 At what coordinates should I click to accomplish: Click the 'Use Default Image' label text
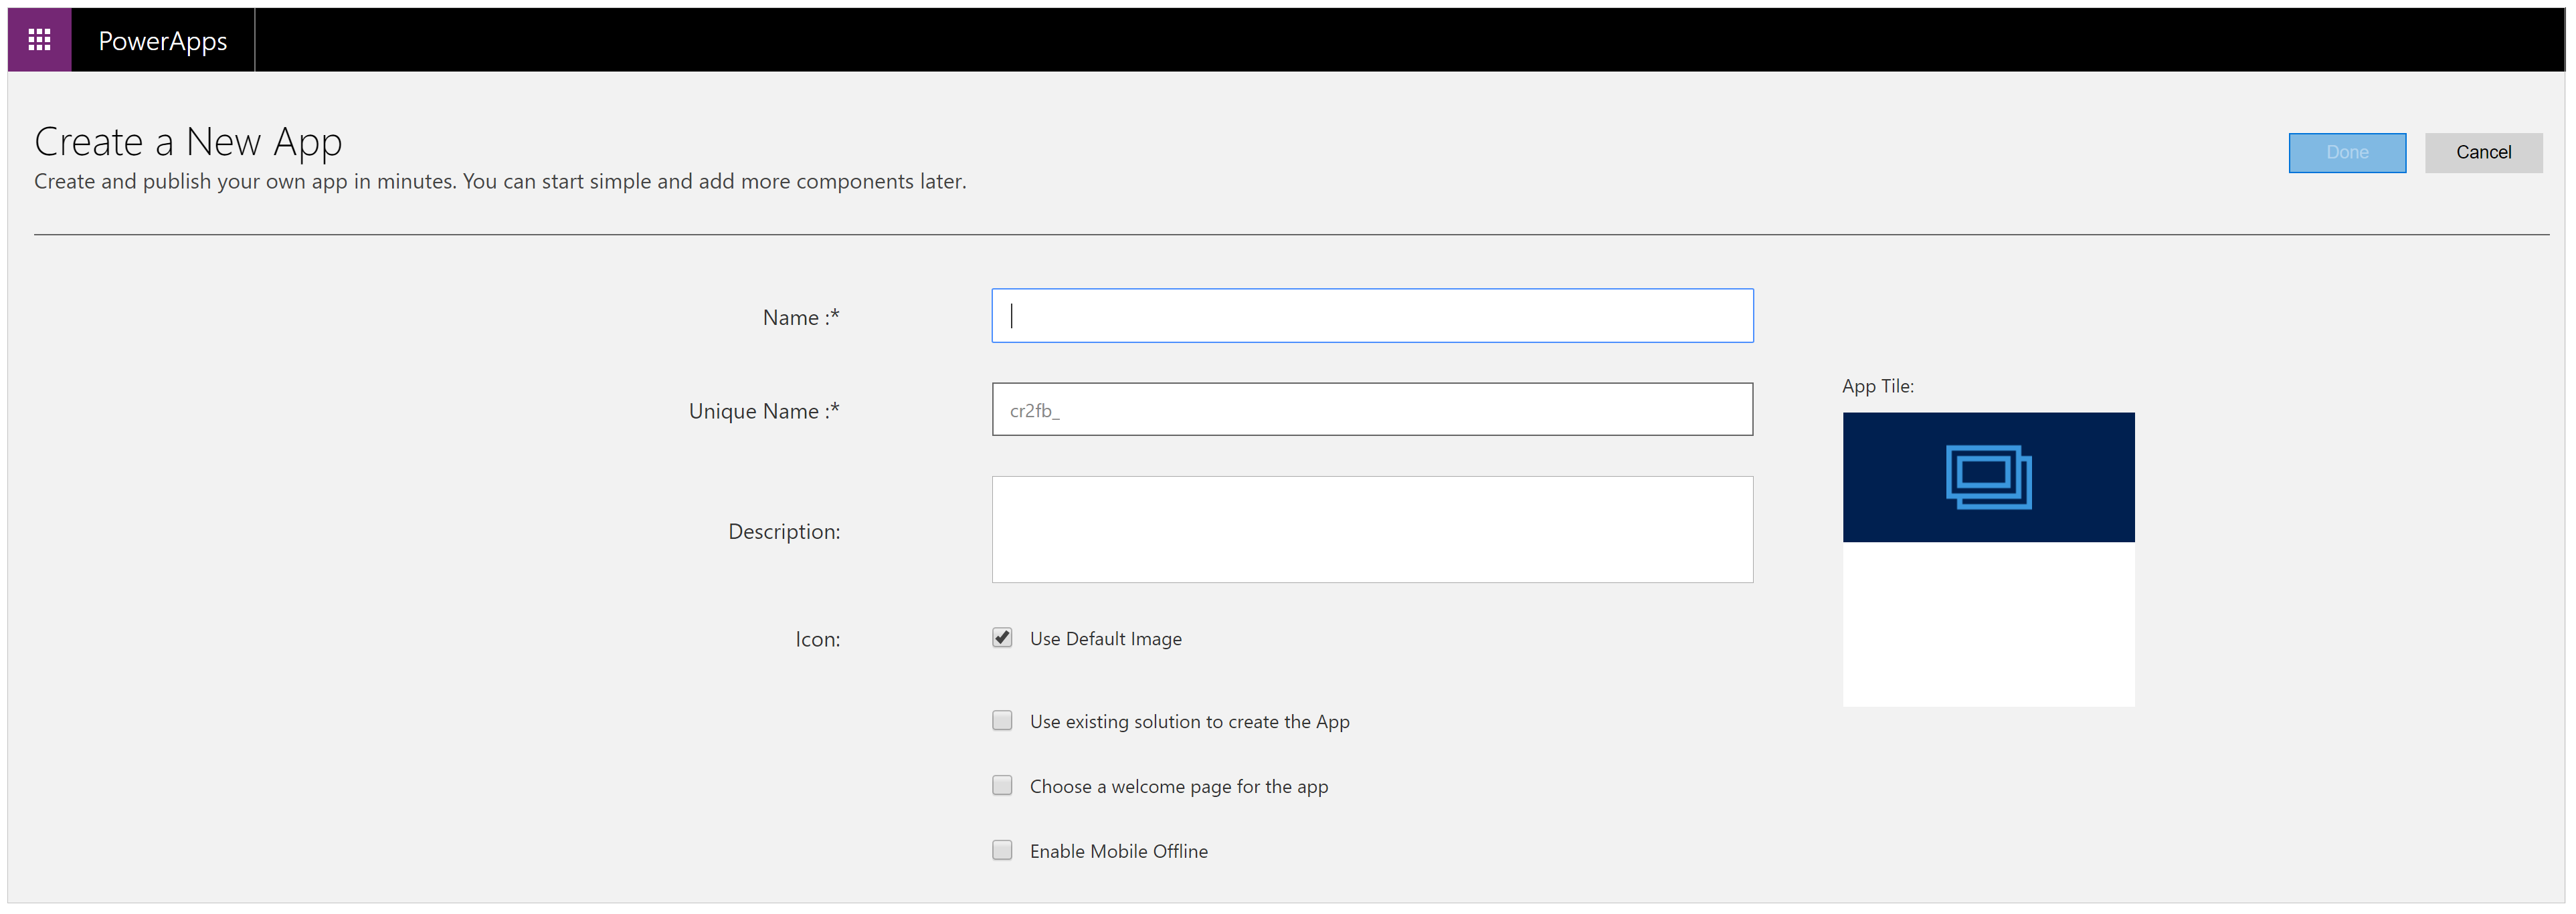click(x=1105, y=639)
